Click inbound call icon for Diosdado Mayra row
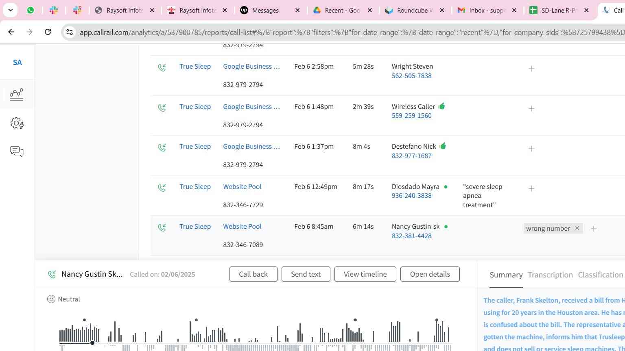Screen dimensions: 625x351 [162, 188]
